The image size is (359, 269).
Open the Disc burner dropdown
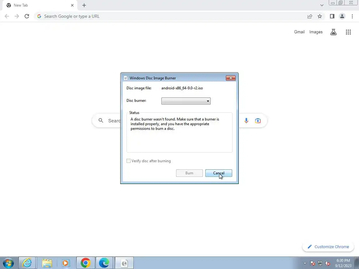pos(186,101)
